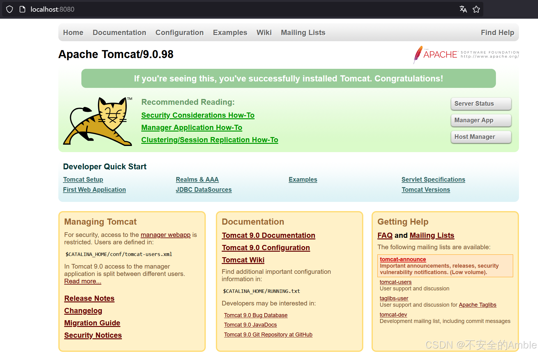Open Documentation in the top navigation
The image size is (538, 354).
click(119, 33)
